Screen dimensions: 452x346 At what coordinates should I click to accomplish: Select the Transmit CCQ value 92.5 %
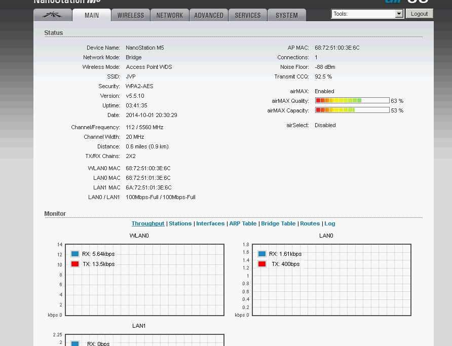[323, 76]
